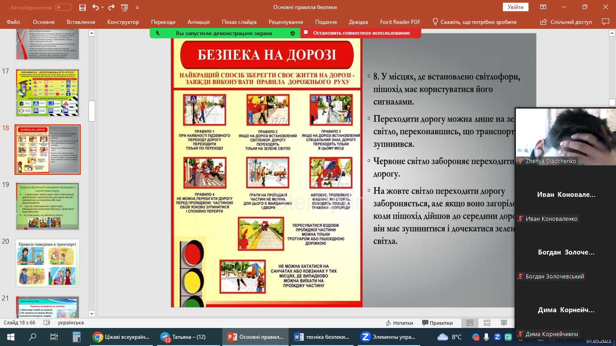Click the green screen-share shield icon
Image resolution: width=616 pixels, height=346 pixels.
(x=292, y=33)
